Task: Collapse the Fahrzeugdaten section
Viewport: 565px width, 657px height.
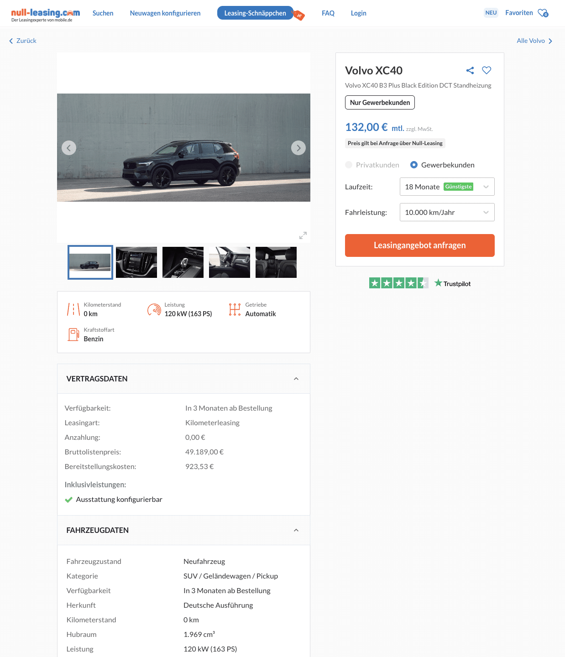Action: point(296,530)
